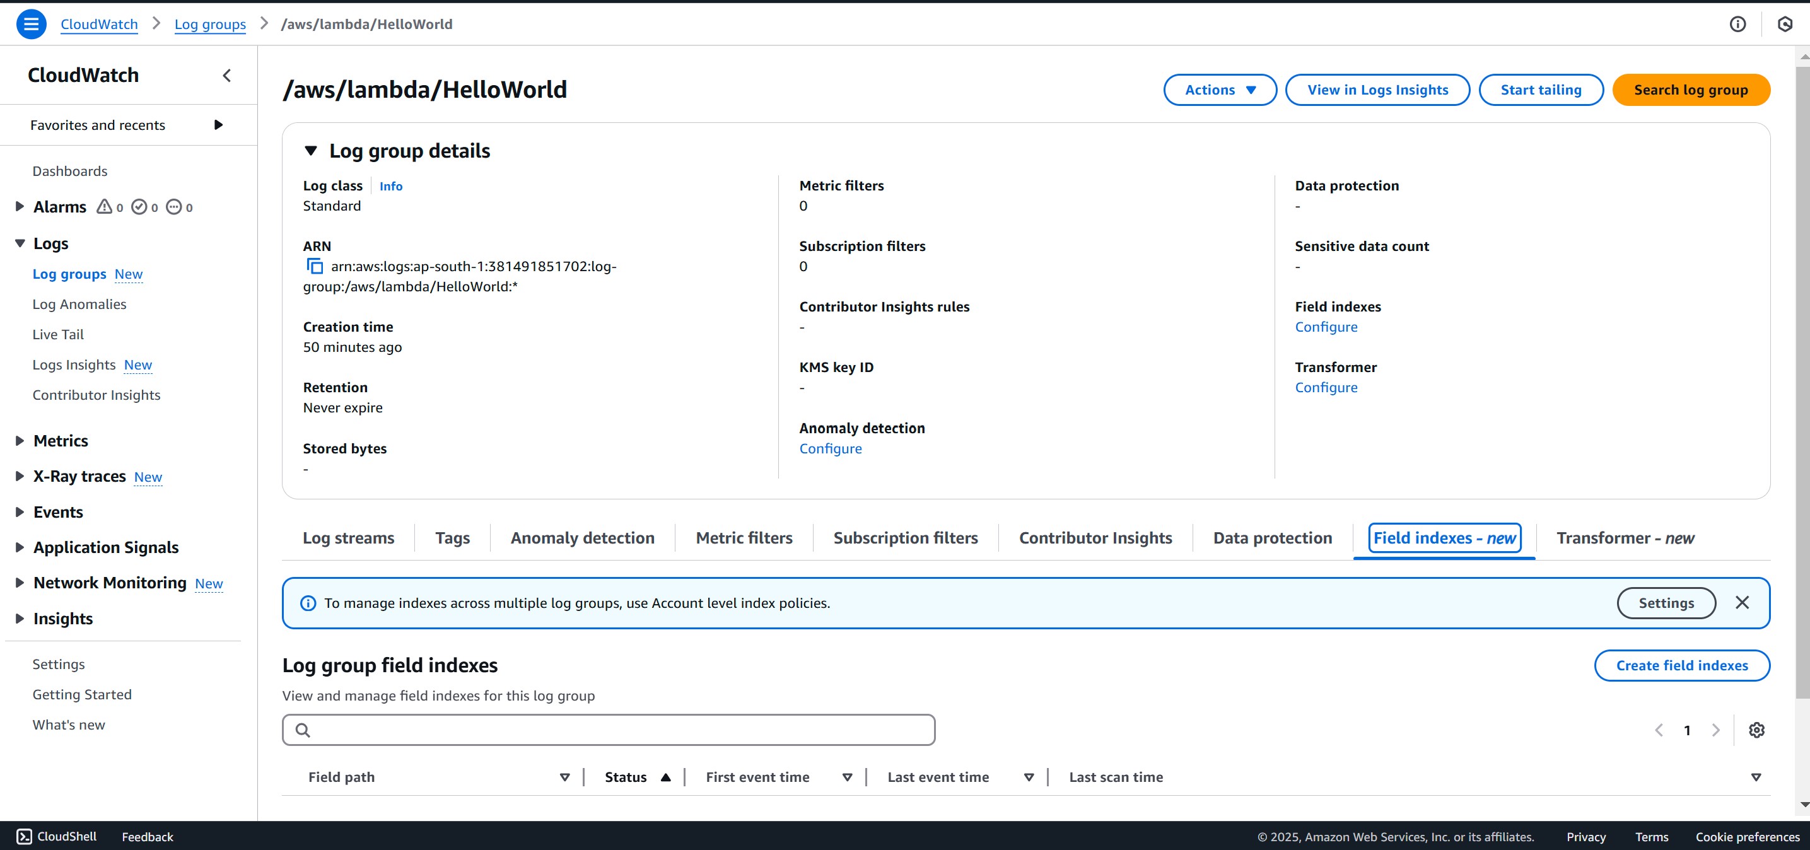Dismiss the account-level index policies banner
1810x850 pixels.
click(x=1742, y=603)
